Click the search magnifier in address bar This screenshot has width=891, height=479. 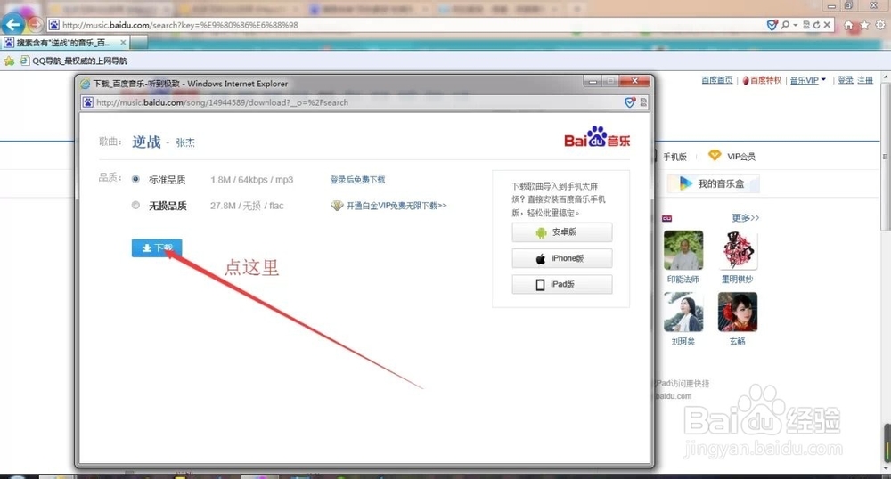(x=785, y=25)
